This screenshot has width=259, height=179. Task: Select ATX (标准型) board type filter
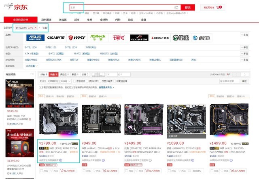pos(32,54)
